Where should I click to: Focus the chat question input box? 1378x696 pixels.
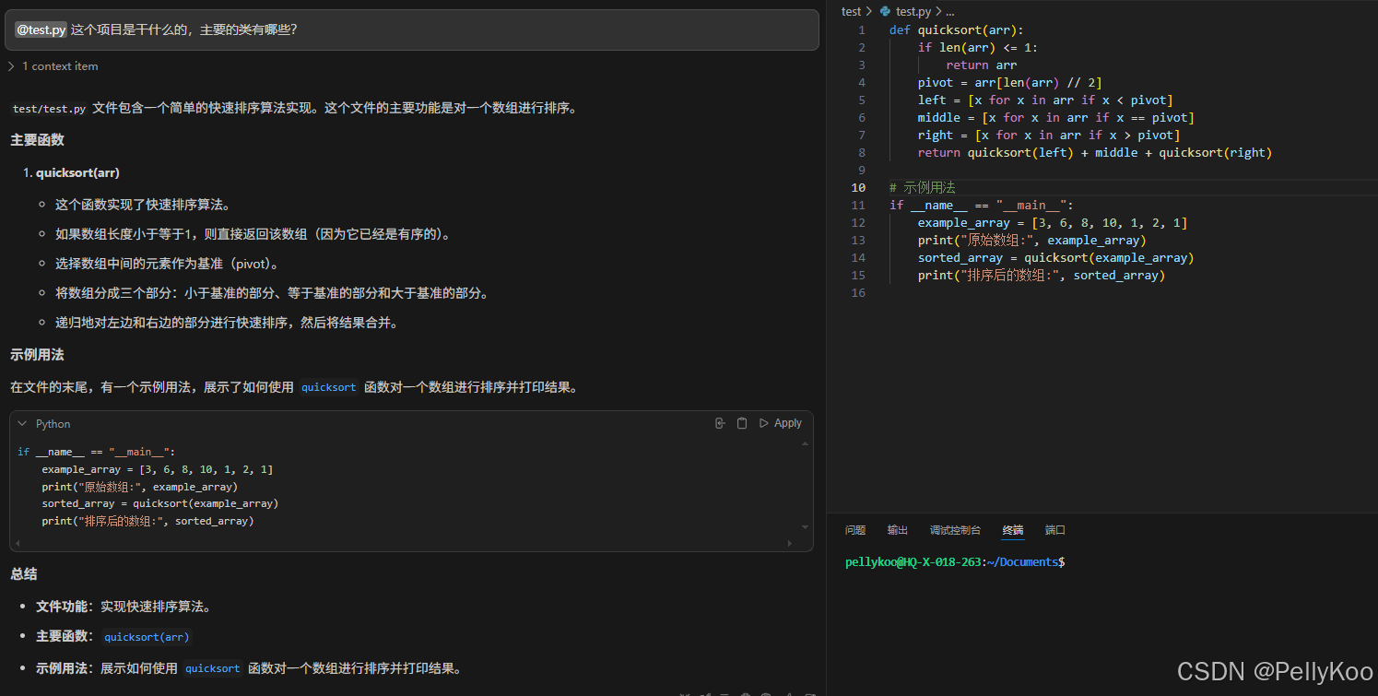click(x=411, y=30)
